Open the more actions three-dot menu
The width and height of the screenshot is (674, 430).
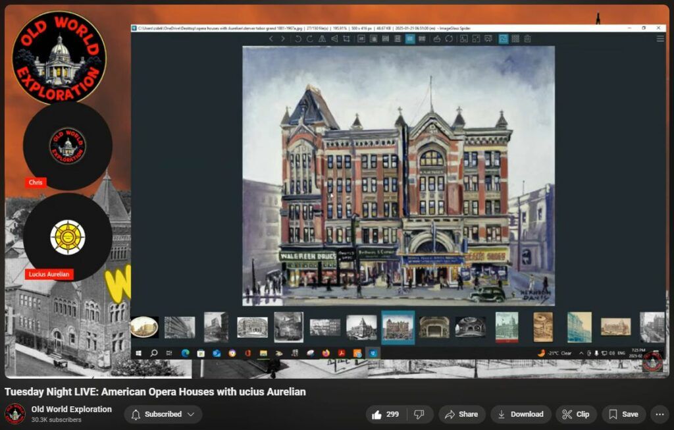pyautogui.click(x=659, y=414)
